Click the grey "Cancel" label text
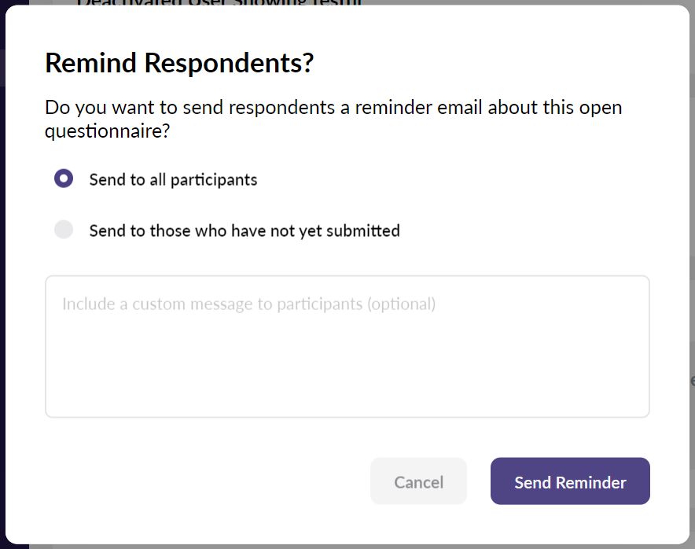 (x=418, y=482)
